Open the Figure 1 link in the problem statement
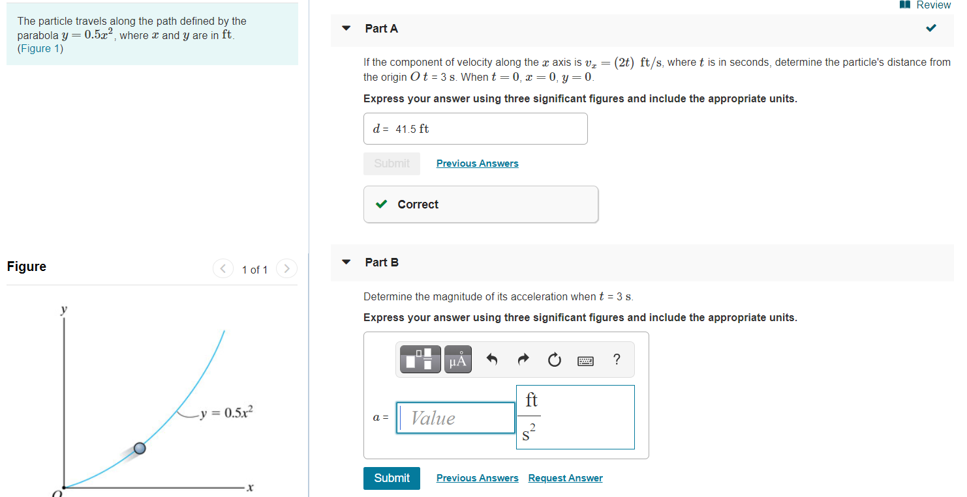967x497 pixels. pos(40,48)
